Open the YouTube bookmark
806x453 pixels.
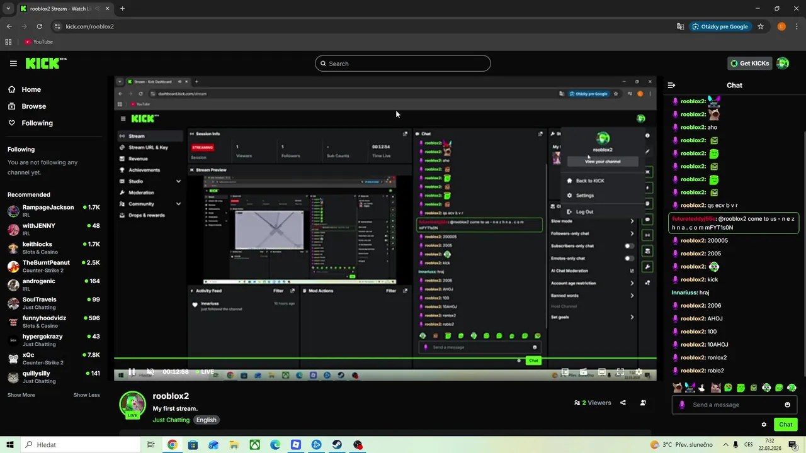[38, 42]
